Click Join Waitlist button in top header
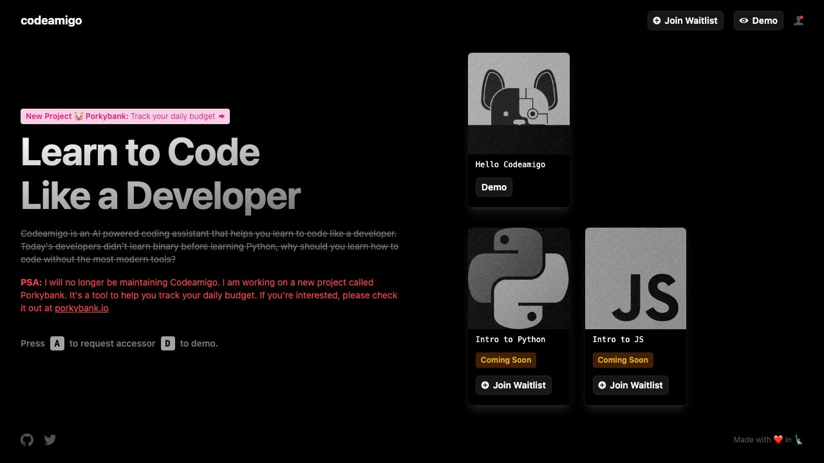 [686, 21]
